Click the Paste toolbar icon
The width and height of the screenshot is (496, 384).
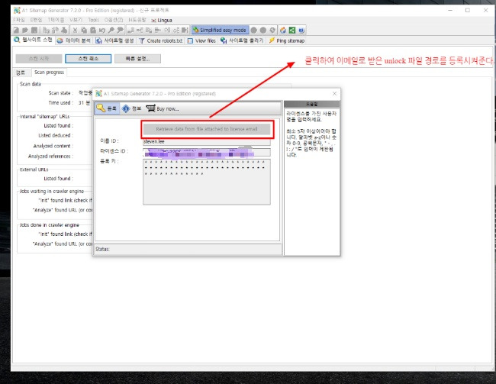[92, 30]
